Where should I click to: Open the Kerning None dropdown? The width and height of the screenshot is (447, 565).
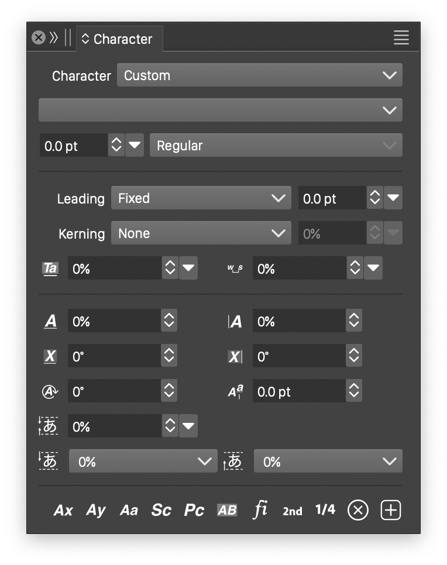coord(201,233)
